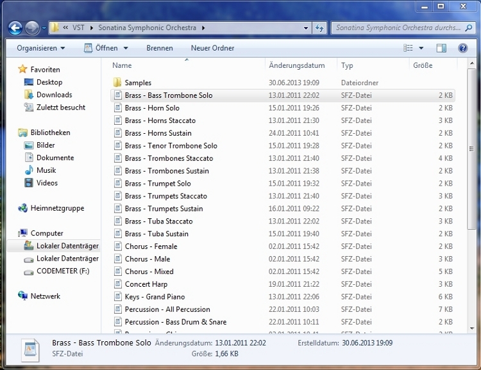Show hidden parent folders via double-chevron
The image size is (481, 370).
[x=65, y=28]
